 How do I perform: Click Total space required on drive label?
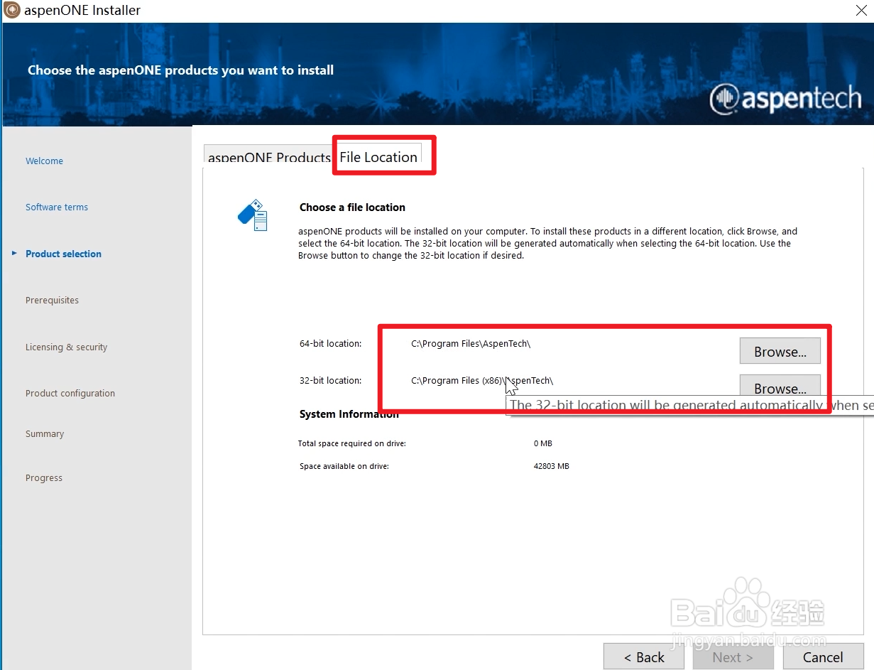click(x=351, y=443)
